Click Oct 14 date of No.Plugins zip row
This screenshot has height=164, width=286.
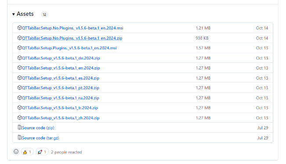[262, 38]
